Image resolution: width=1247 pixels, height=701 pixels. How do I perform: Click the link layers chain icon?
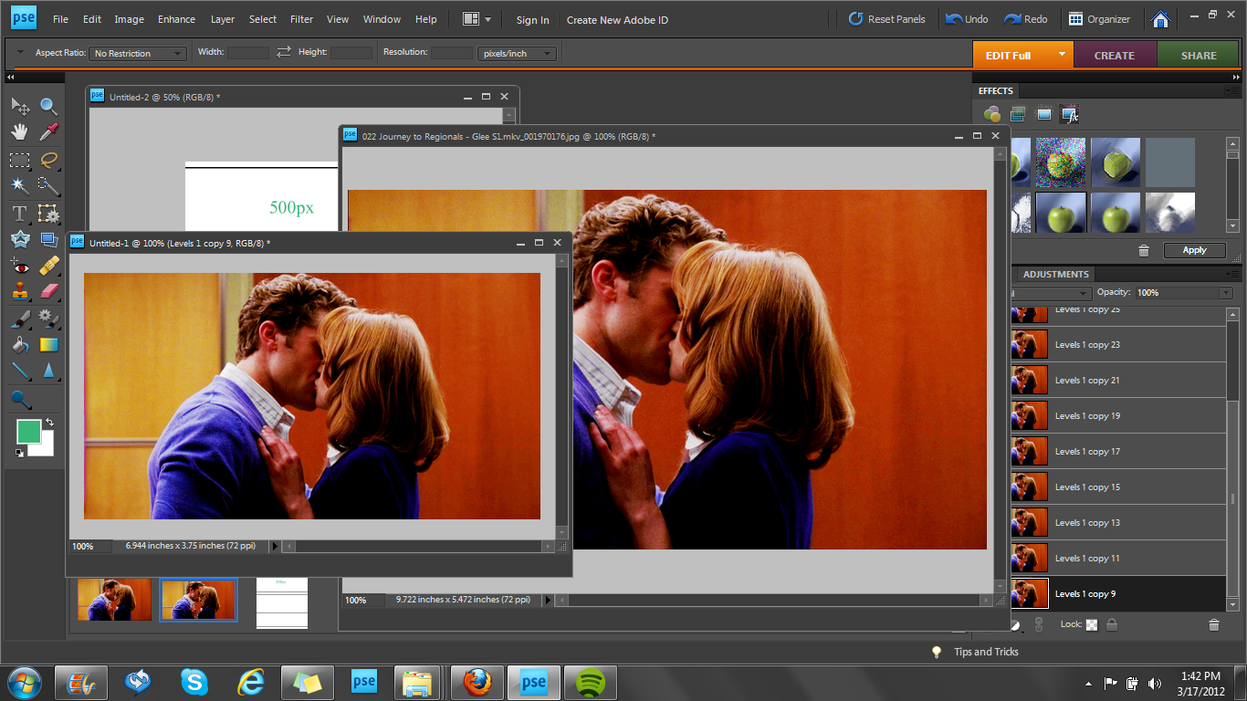pos(1038,625)
